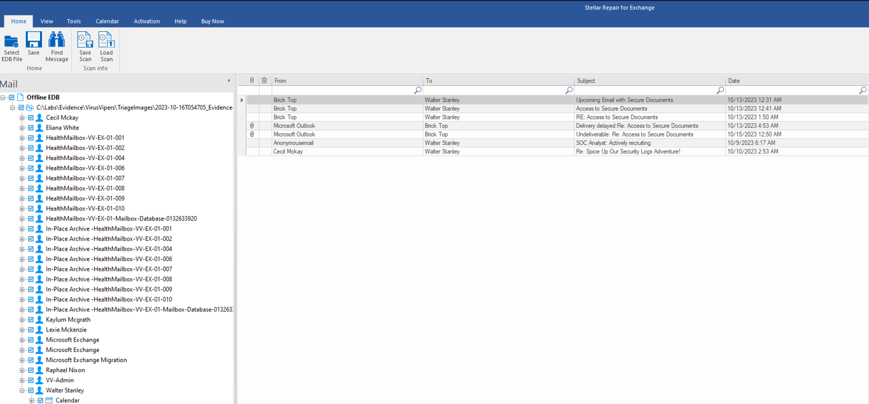Collapse the Offline EDB root node
Viewport: 869px width, 404px height.
tap(3, 97)
